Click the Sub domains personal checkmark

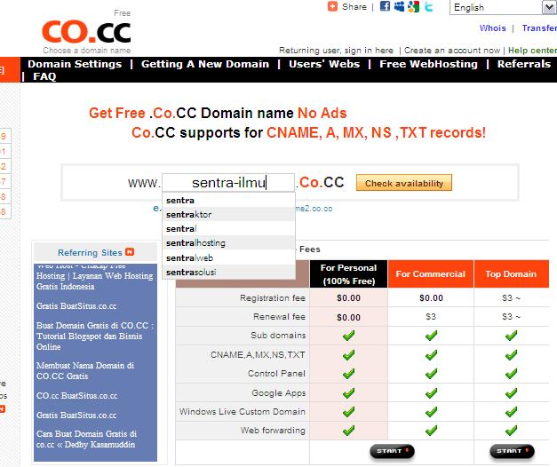pyautogui.click(x=348, y=336)
